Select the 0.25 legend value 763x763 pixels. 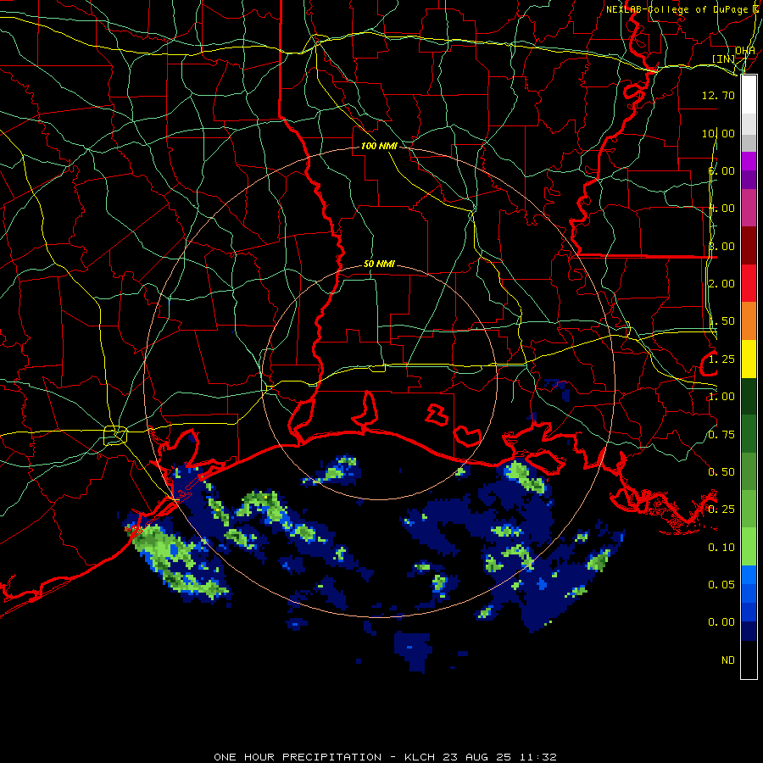pyautogui.click(x=721, y=510)
